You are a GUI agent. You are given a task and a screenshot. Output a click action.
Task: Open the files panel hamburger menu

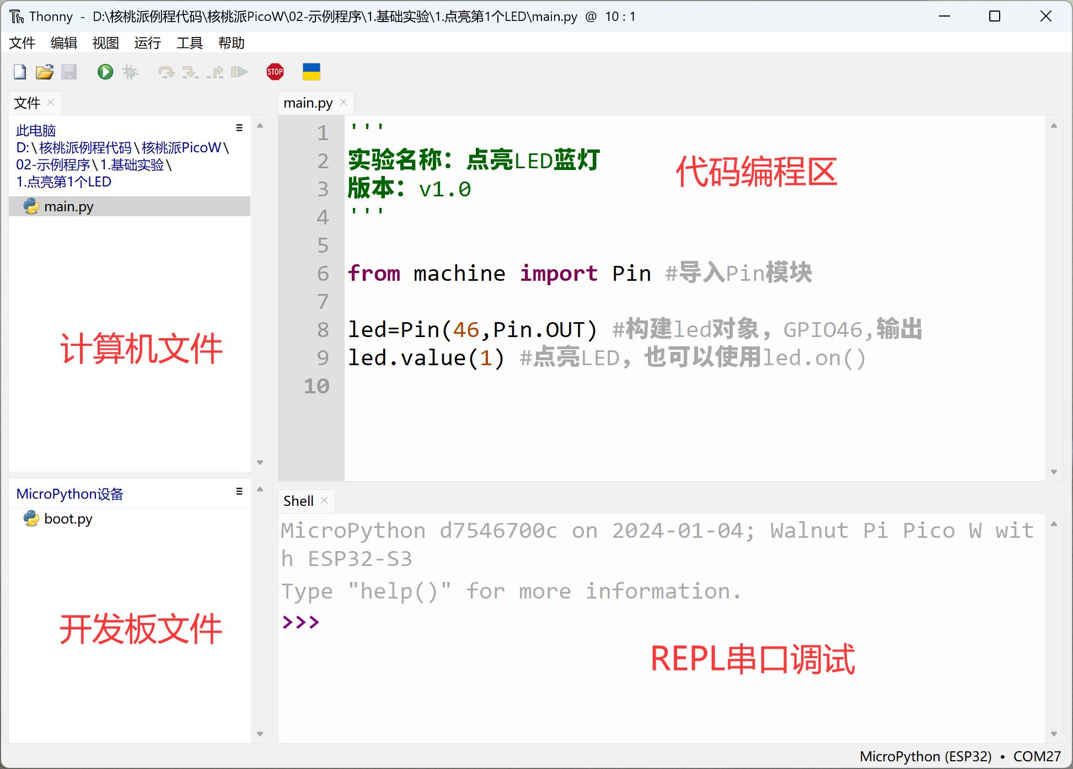pyautogui.click(x=239, y=127)
